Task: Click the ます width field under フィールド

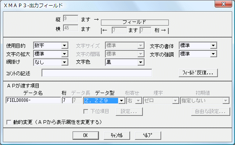Action: (x=119, y=30)
